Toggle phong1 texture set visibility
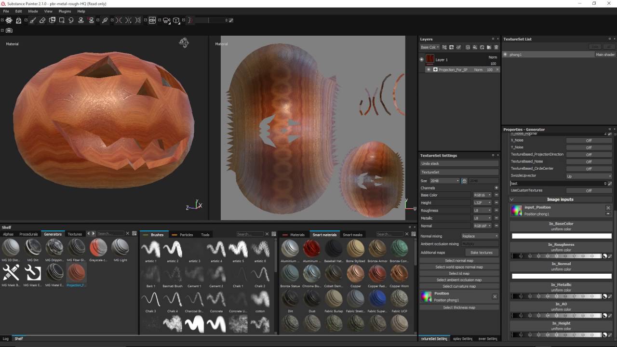617x347 pixels. pos(506,54)
